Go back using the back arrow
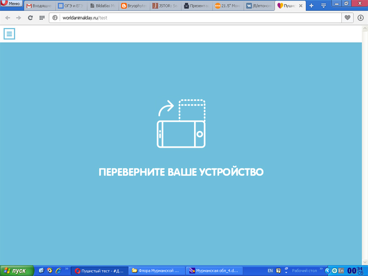 (x=7, y=18)
